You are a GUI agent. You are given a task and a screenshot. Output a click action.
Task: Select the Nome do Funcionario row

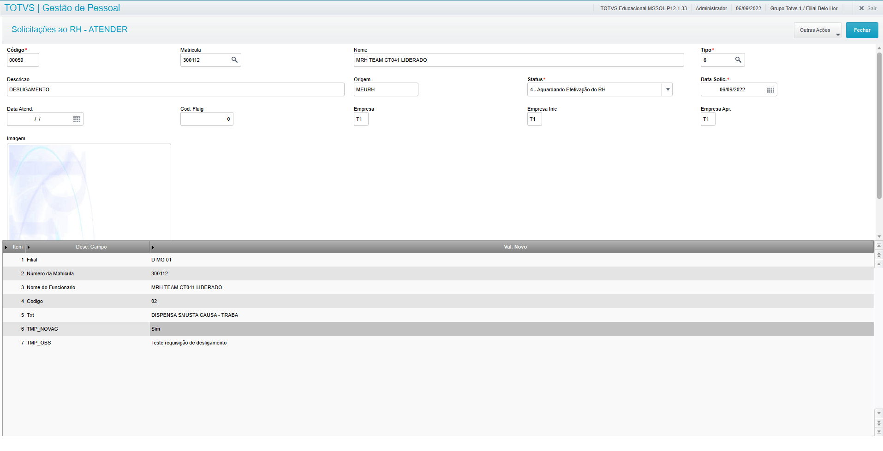(x=438, y=287)
